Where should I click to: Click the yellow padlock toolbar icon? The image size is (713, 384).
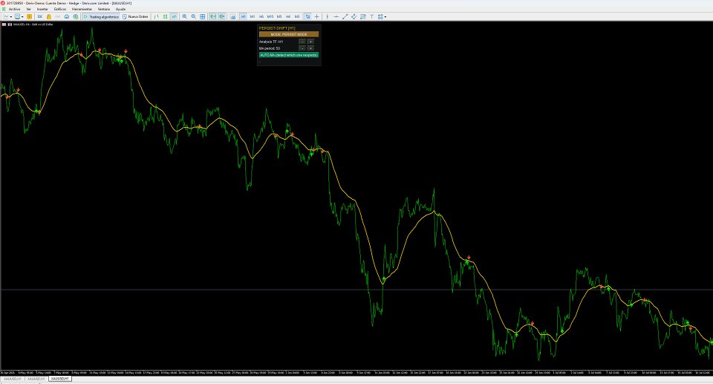[49, 16]
